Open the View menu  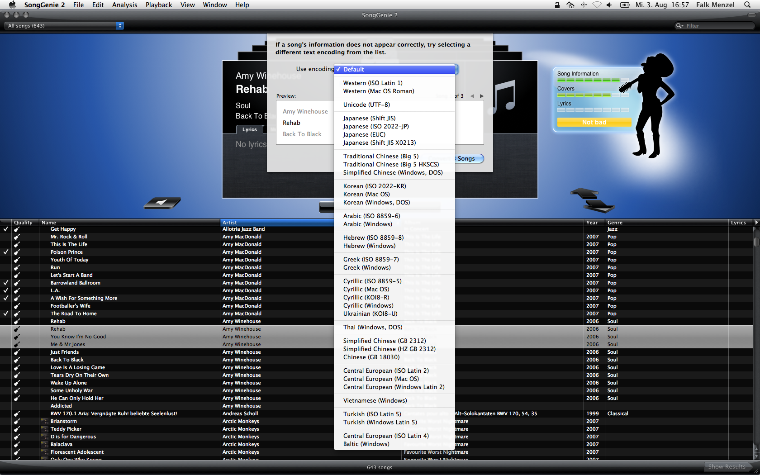(187, 5)
